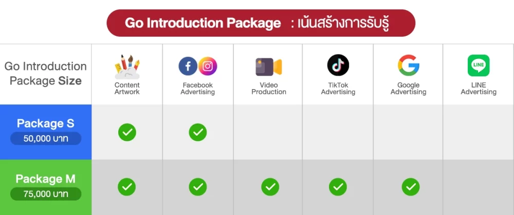Image resolution: width=514 pixels, height=215 pixels.
Task: Click Package M Google Advertising checkmark
Action: (x=410, y=187)
